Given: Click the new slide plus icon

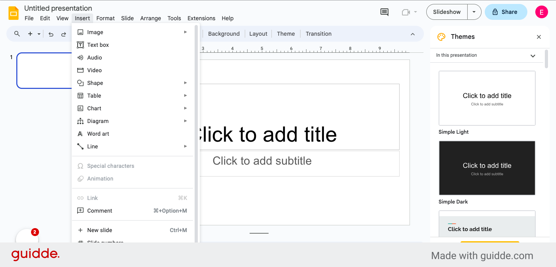Looking at the screenshot, I should tap(30, 34).
